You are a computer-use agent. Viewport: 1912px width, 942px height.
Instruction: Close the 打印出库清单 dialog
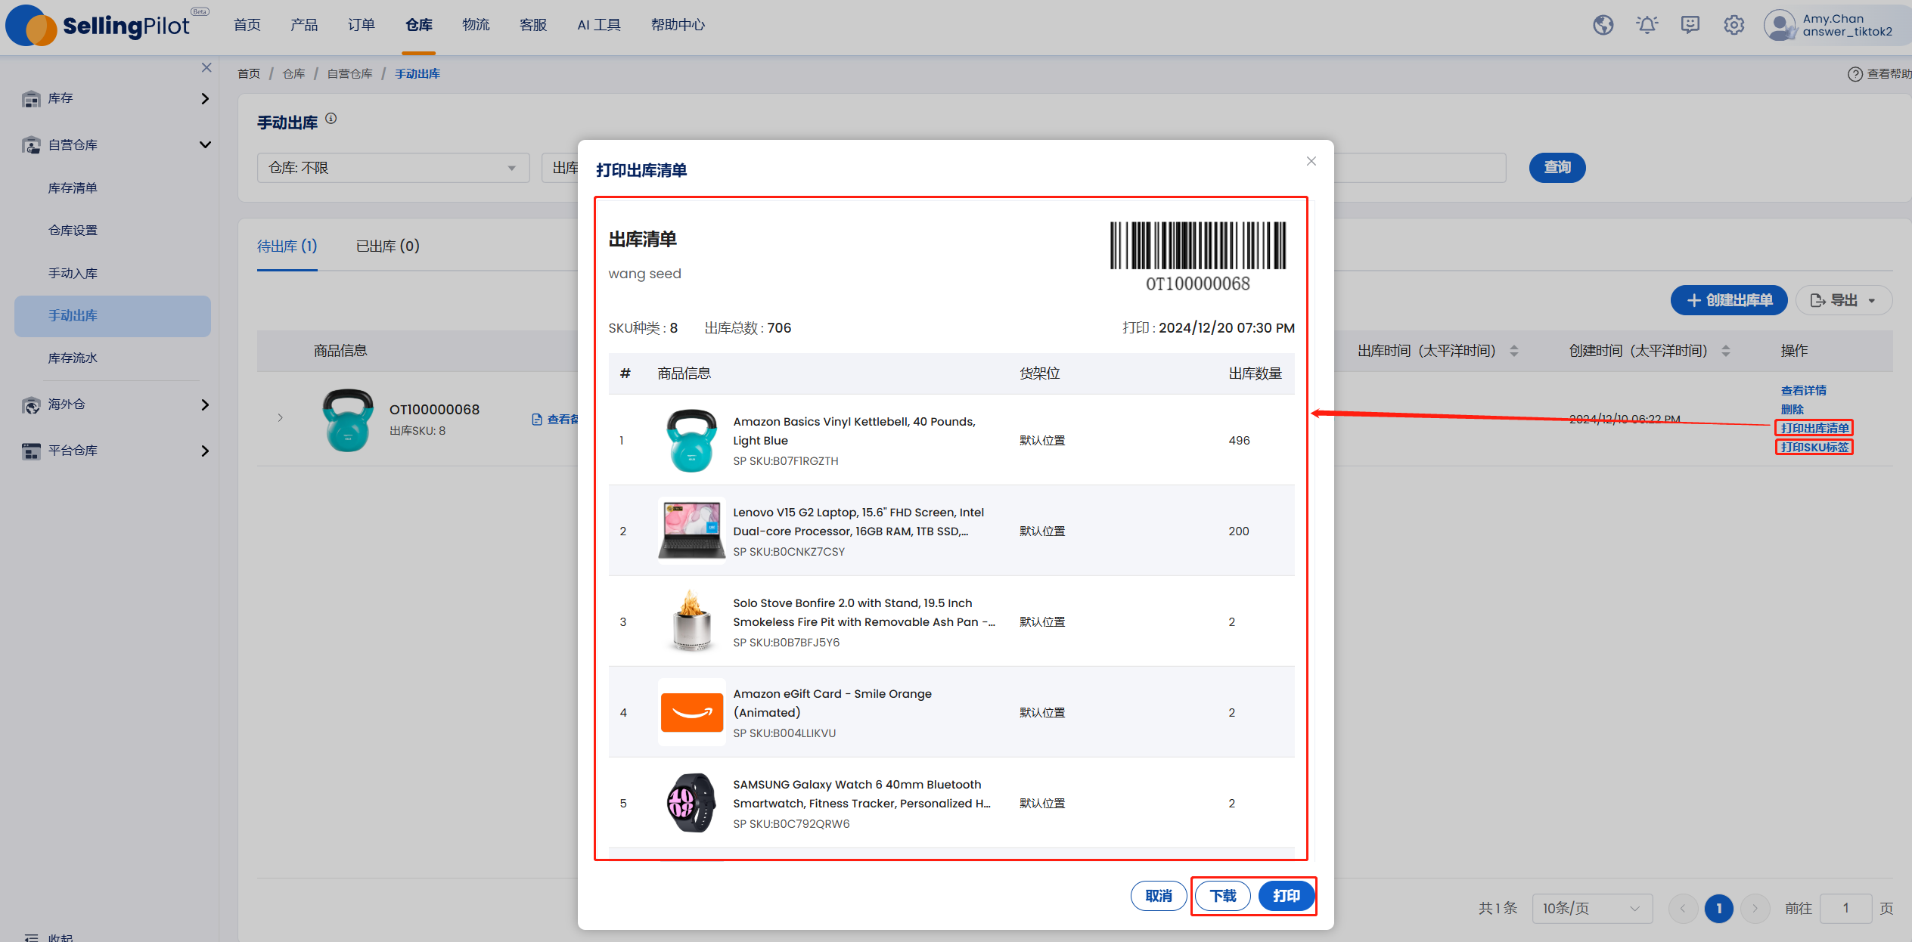[1311, 161]
